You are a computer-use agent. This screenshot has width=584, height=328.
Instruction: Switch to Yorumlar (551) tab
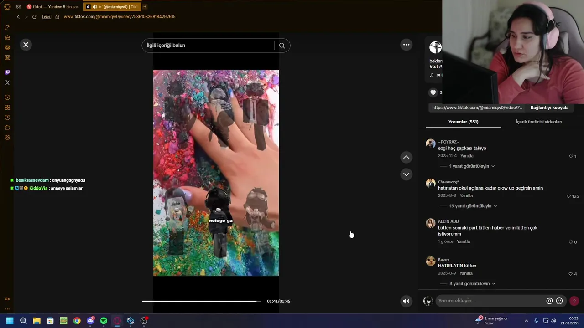463,122
